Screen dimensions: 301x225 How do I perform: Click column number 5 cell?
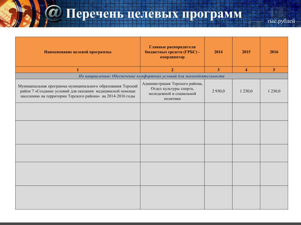tap(274, 70)
